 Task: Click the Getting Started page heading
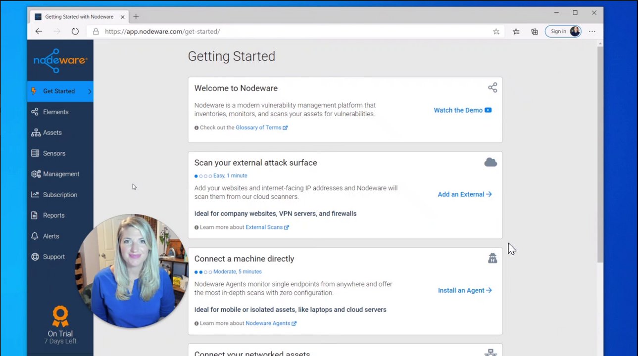[x=232, y=56]
